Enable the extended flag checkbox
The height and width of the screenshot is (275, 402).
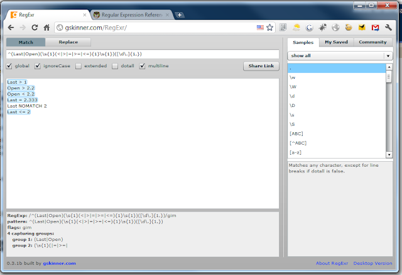coord(79,66)
